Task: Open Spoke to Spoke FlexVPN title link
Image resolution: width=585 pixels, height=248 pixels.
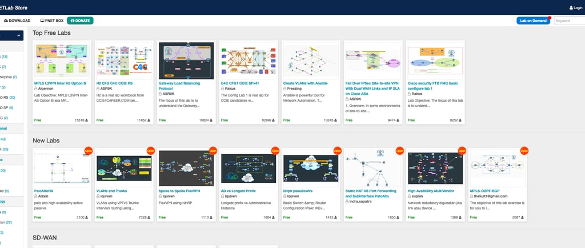Action: 179,191
